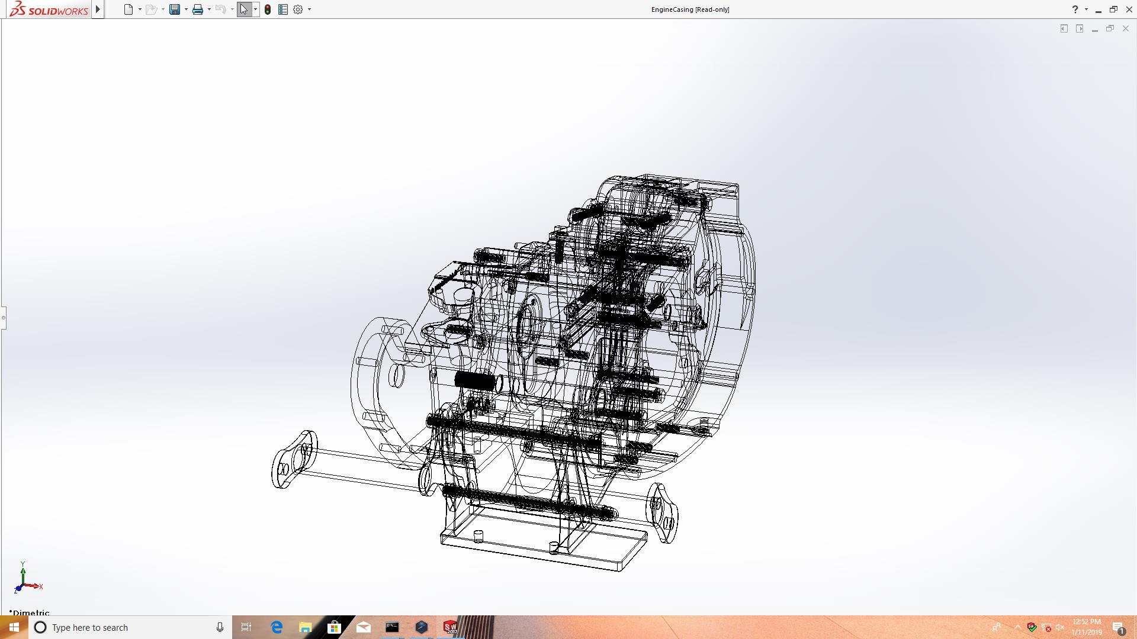Collapse the right panel viewport icon
This screenshot has width=1137, height=639.
[x=1079, y=28]
